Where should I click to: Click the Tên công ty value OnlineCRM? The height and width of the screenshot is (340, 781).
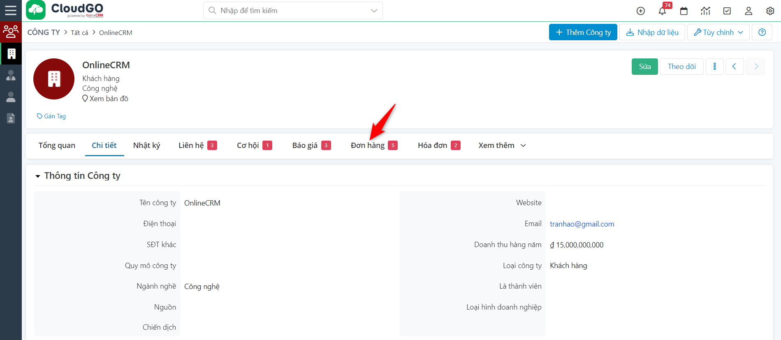[x=202, y=203]
